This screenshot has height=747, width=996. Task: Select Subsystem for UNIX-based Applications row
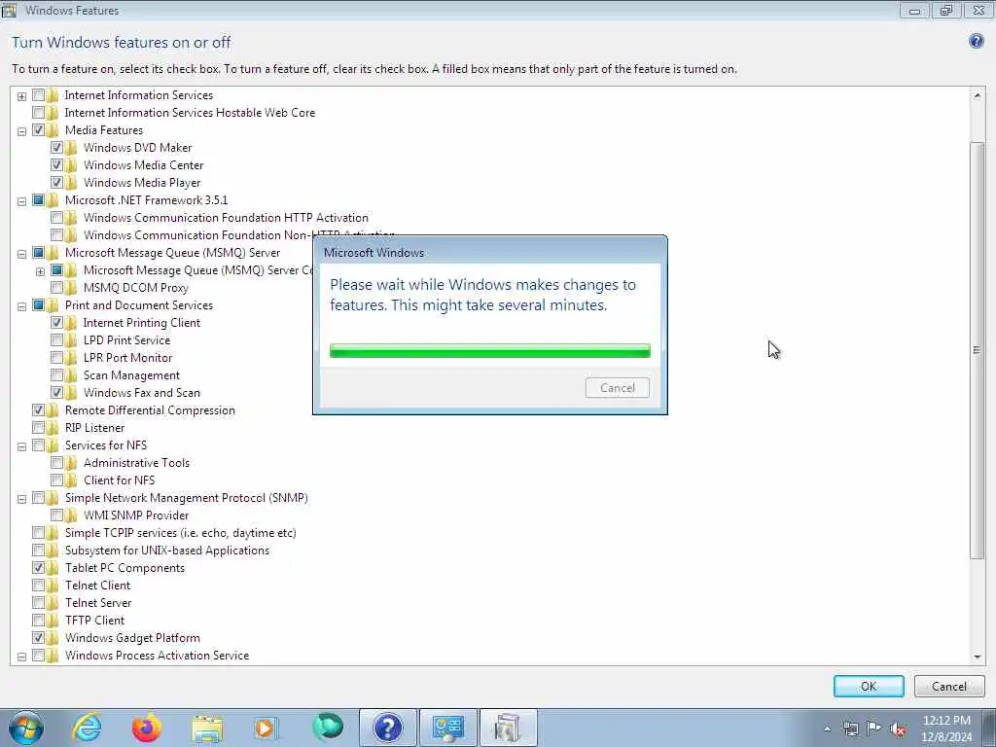(167, 551)
